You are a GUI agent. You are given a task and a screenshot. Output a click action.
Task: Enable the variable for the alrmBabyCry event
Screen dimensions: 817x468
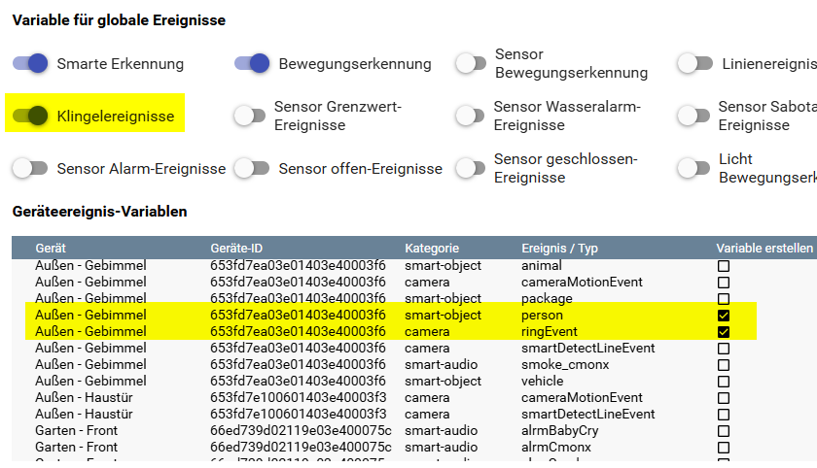[723, 431]
